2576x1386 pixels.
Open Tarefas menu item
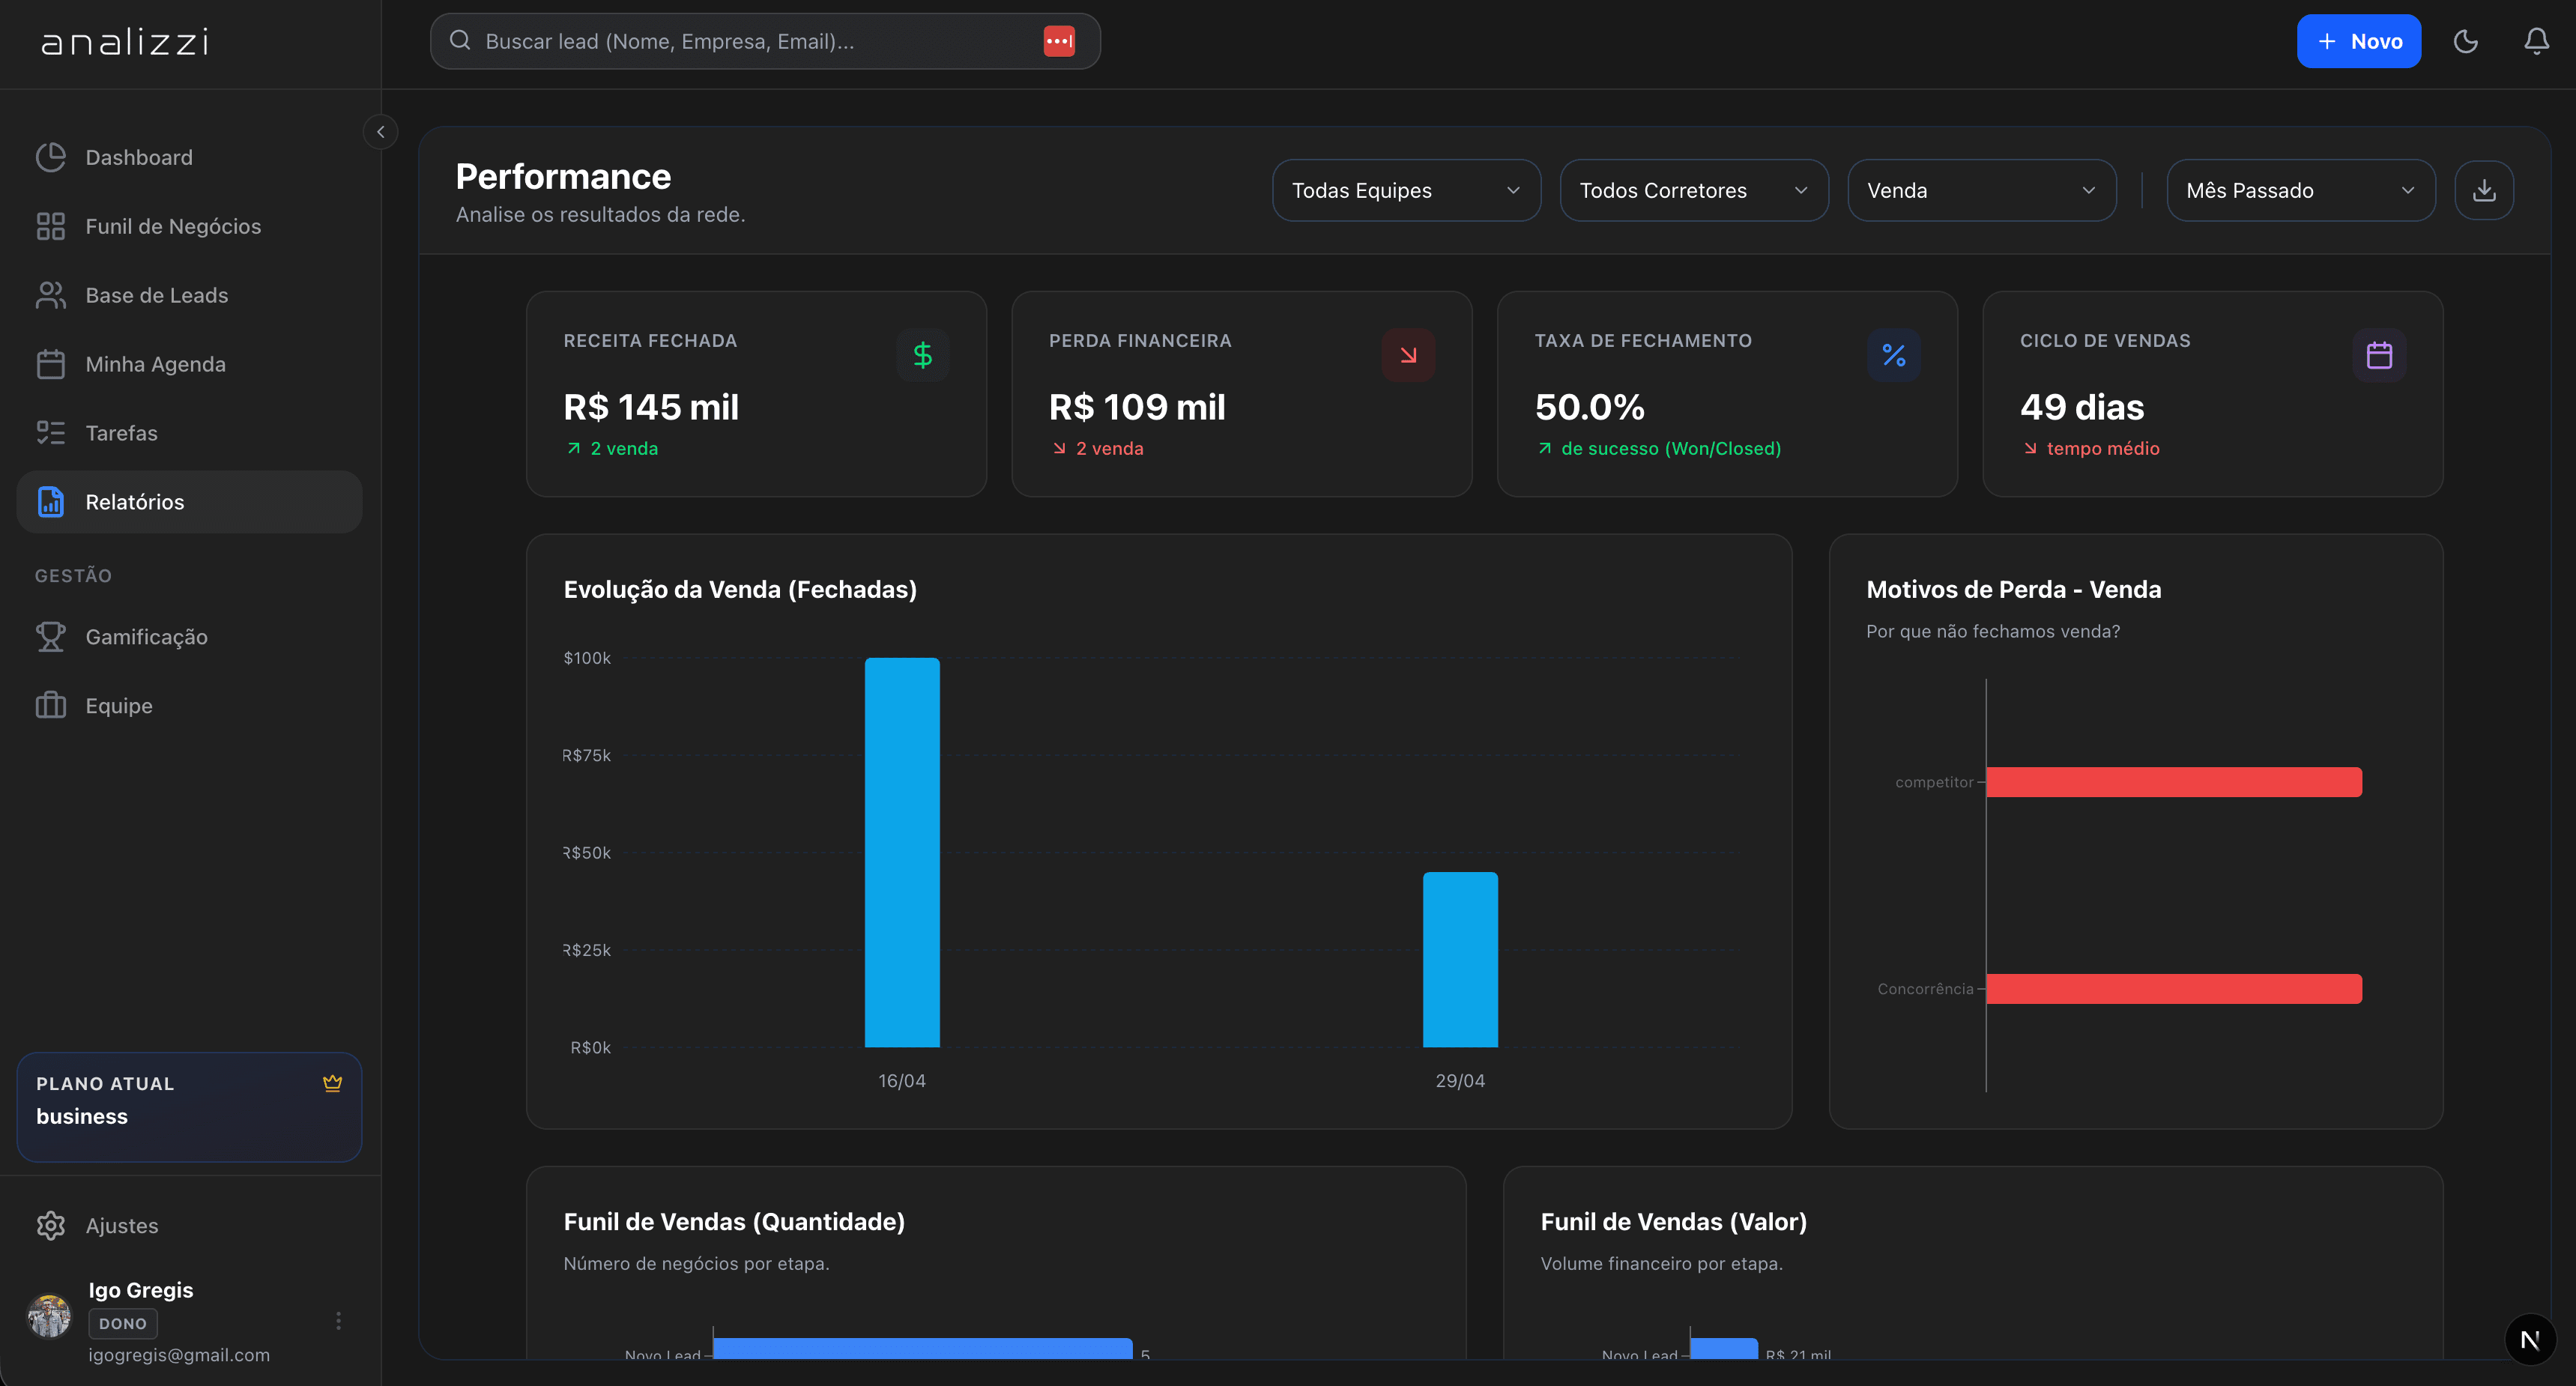[x=189, y=433]
